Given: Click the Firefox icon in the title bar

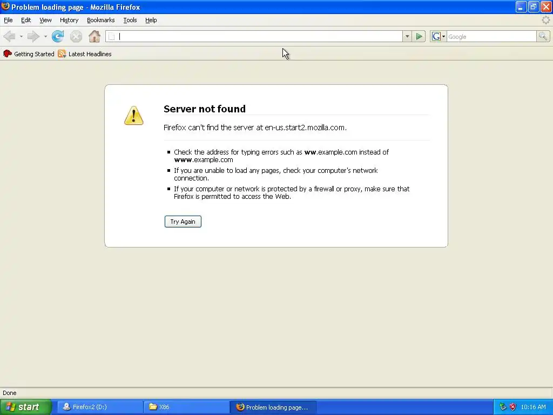Looking at the screenshot, I should tap(5, 6).
